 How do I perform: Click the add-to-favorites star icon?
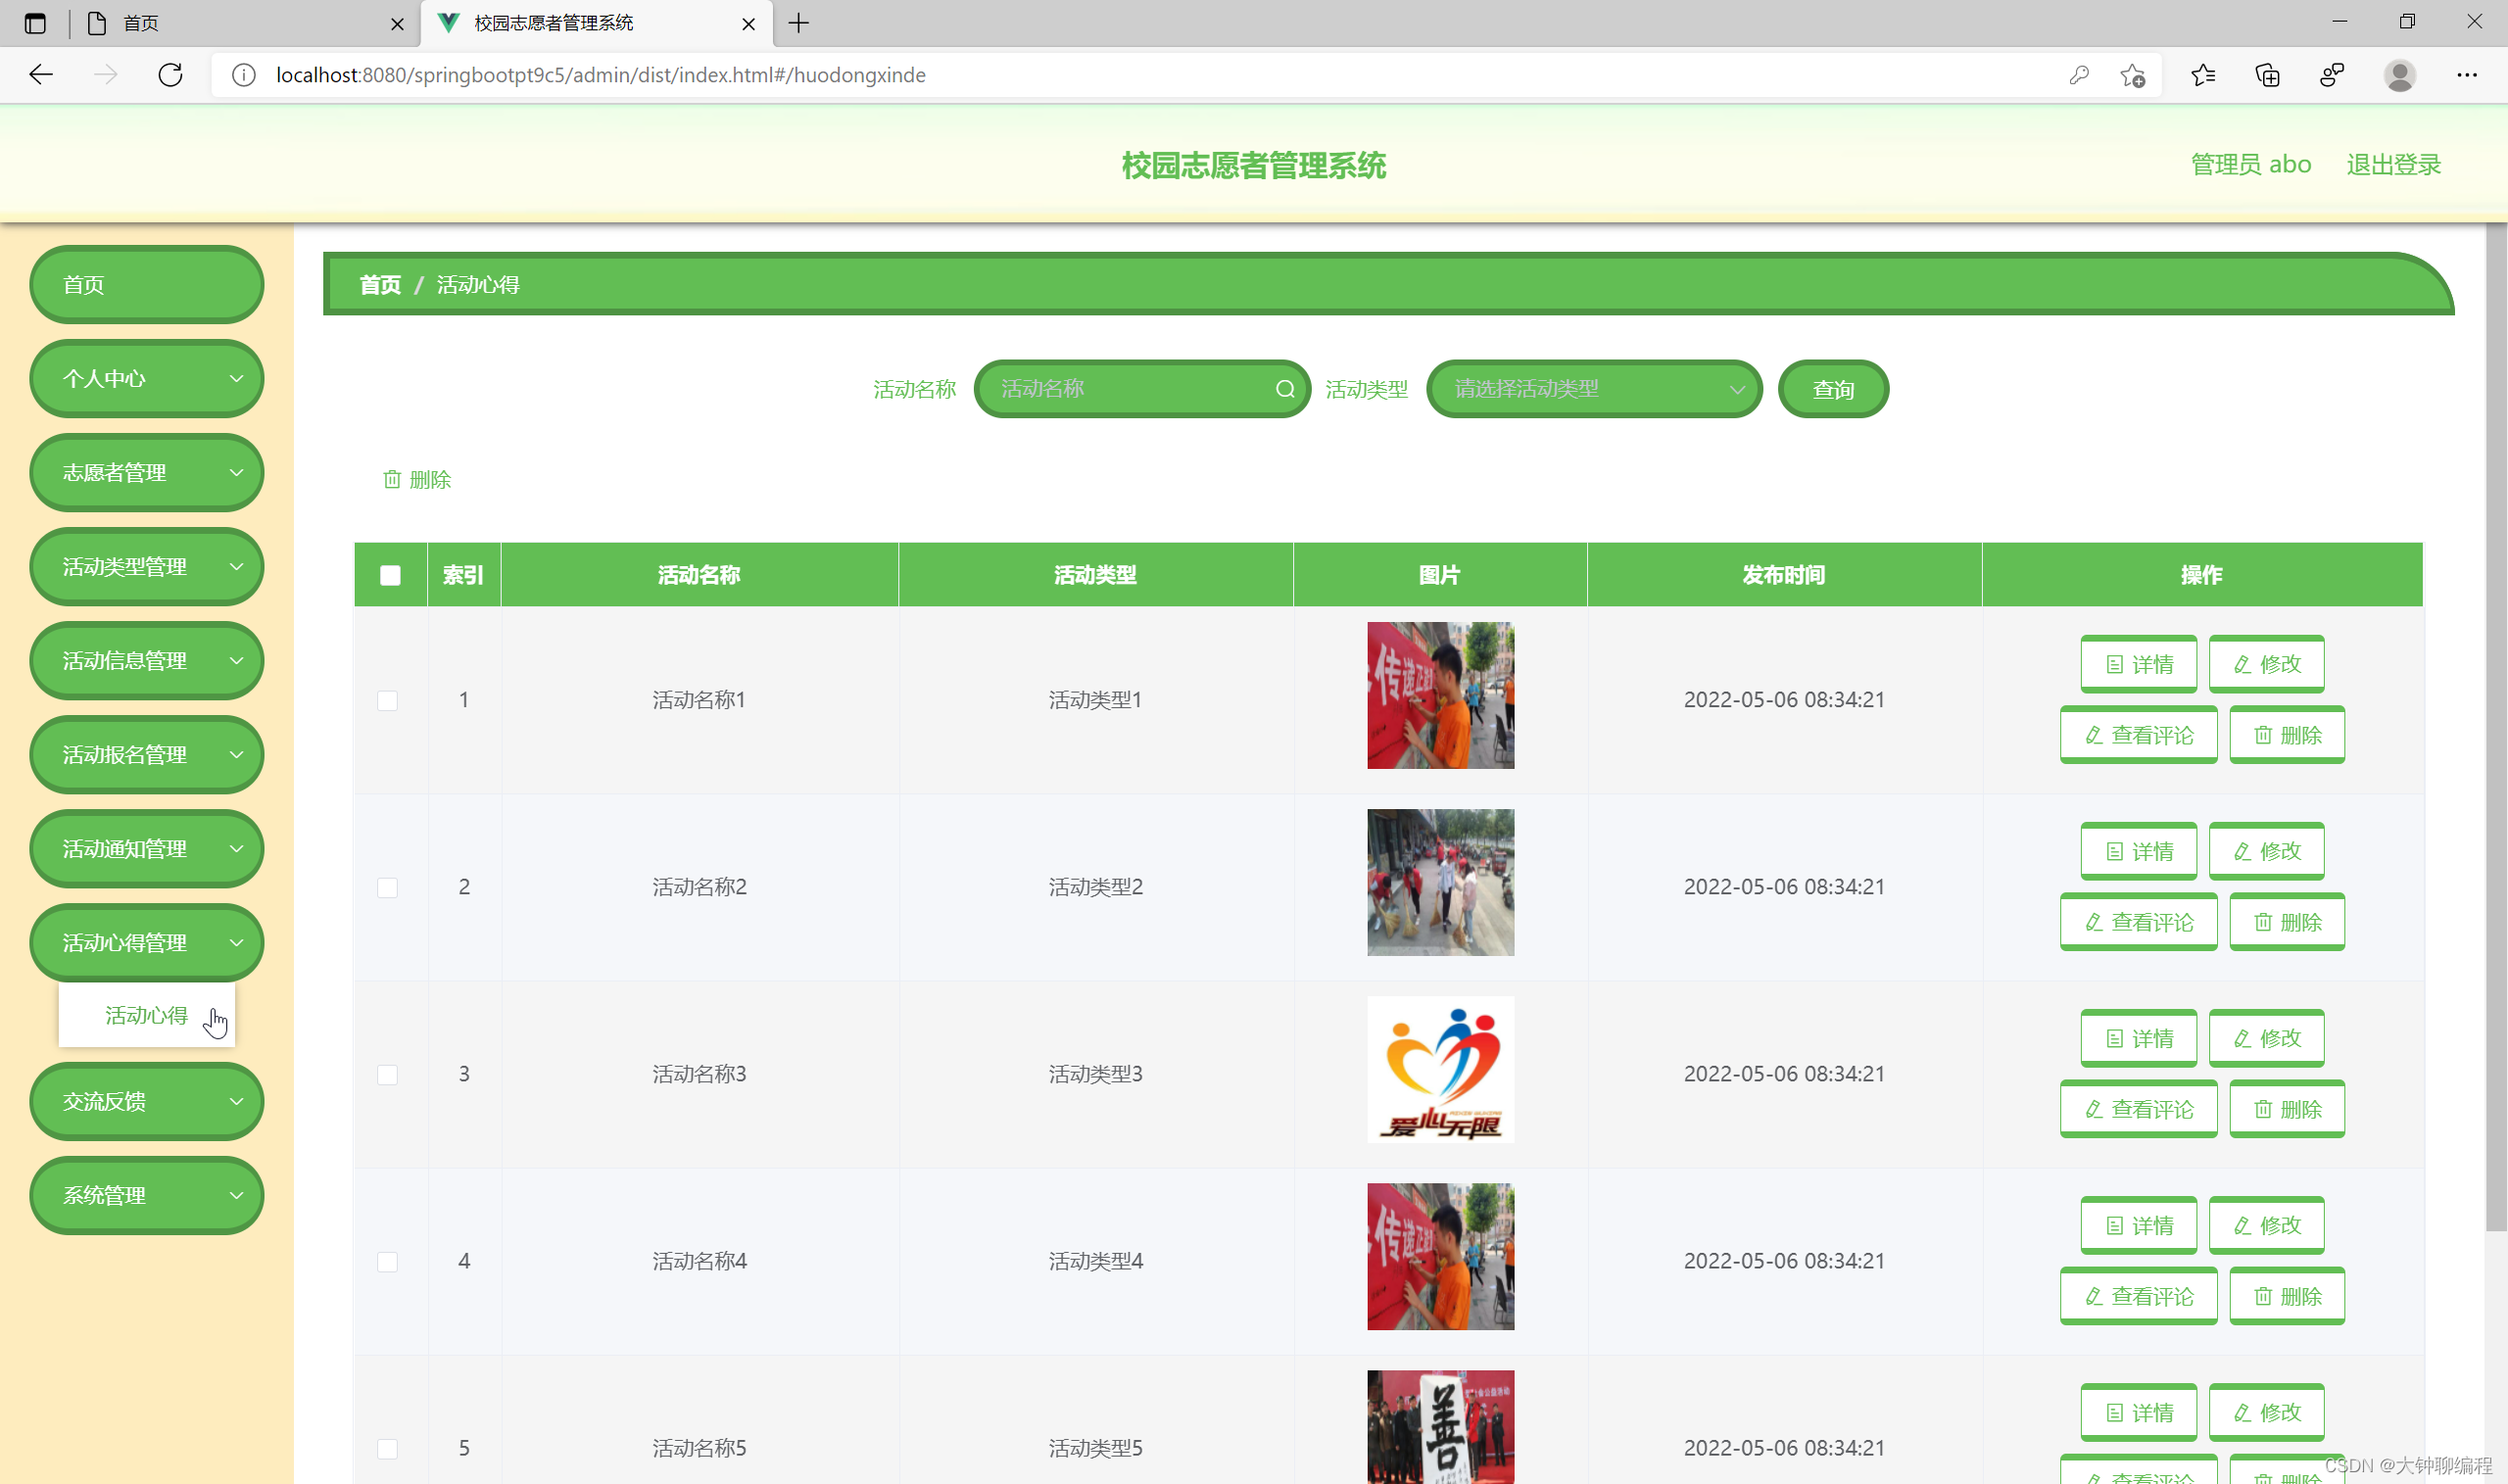2132,75
